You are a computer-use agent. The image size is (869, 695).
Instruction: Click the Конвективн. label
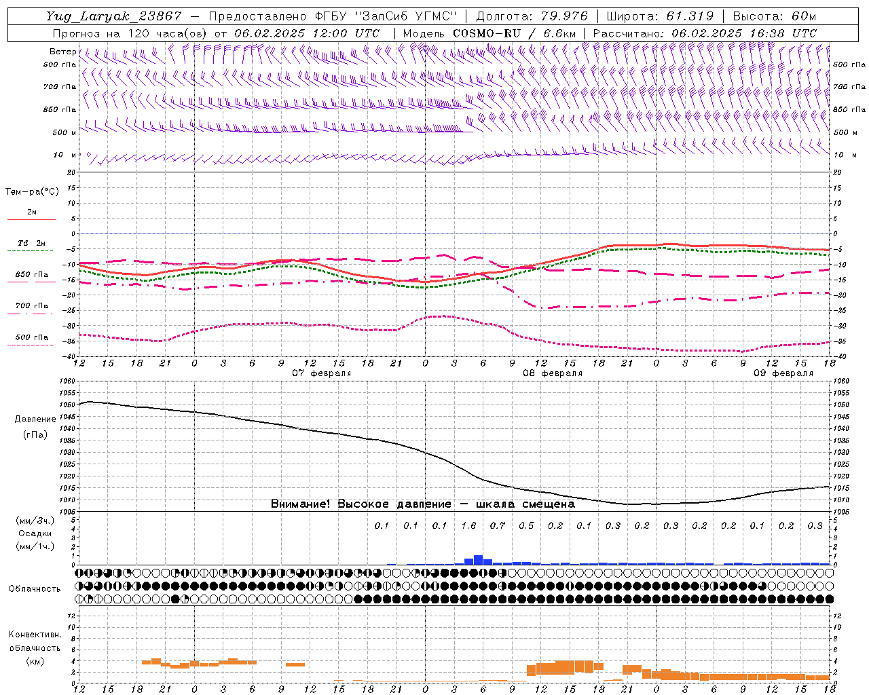35,635
